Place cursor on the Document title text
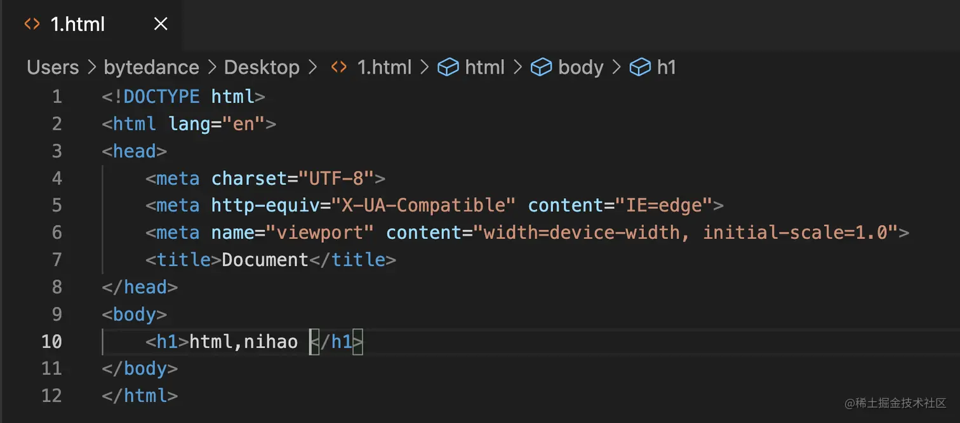This screenshot has height=423, width=960. (265, 260)
